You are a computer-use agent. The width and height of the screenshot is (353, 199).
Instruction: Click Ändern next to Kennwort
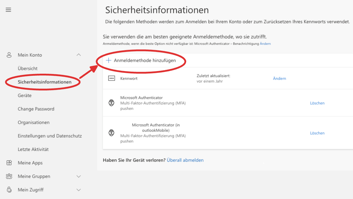[279, 78]
